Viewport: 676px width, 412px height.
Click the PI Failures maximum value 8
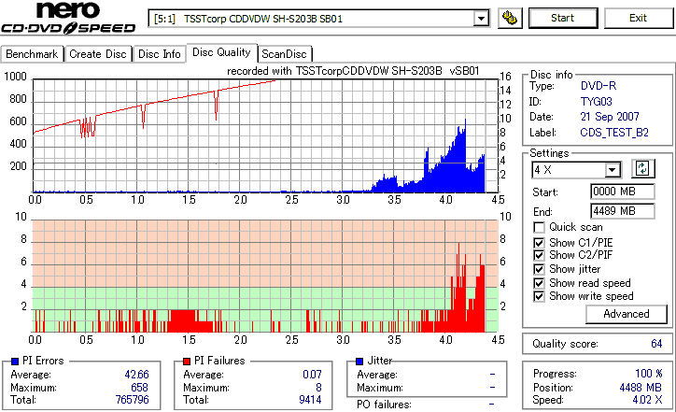(318, 388)
